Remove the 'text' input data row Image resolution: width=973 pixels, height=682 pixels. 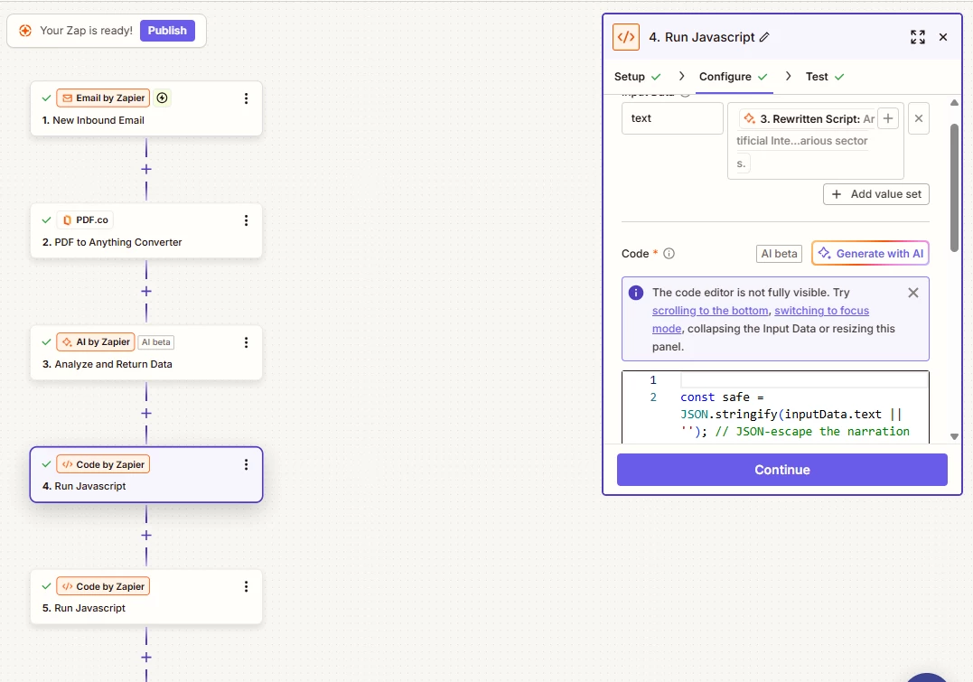(919, 118)
